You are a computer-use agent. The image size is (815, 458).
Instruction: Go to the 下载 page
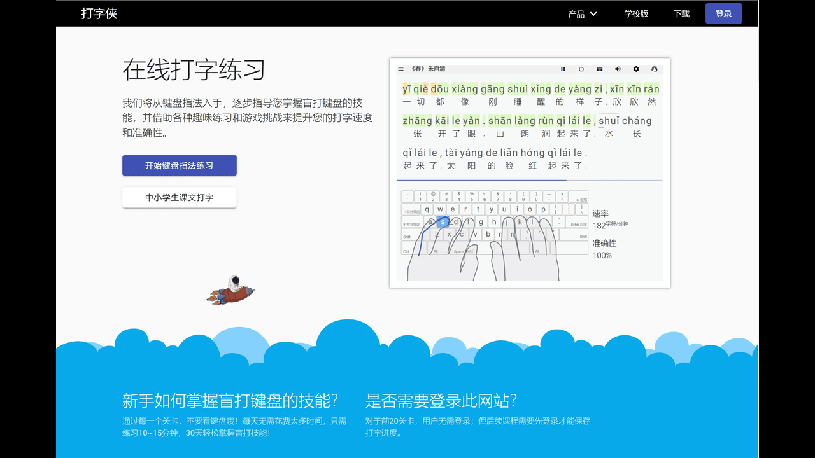681,13
